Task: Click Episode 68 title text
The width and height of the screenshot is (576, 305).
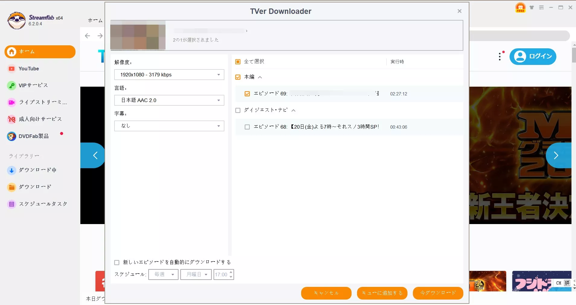Action: click(316, 127)
